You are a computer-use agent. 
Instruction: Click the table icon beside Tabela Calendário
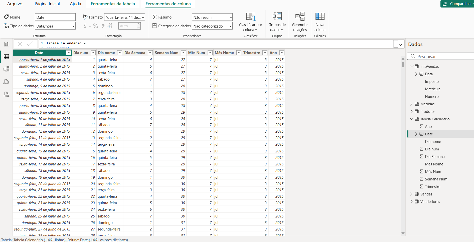coord(417,119)
